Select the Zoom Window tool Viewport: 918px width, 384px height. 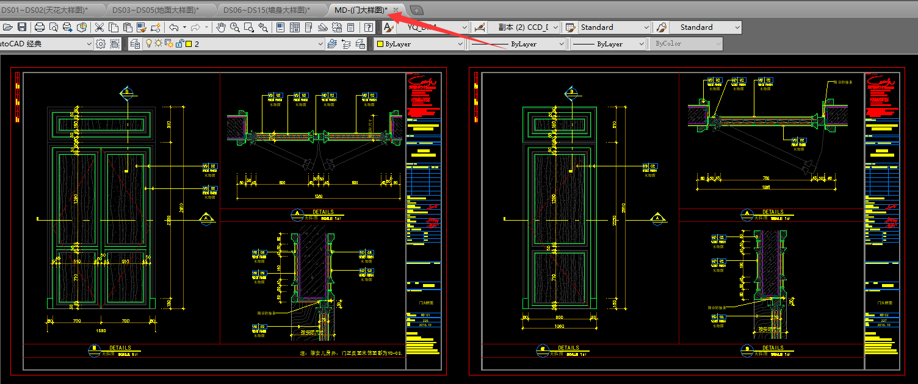[x=249, y=27]
